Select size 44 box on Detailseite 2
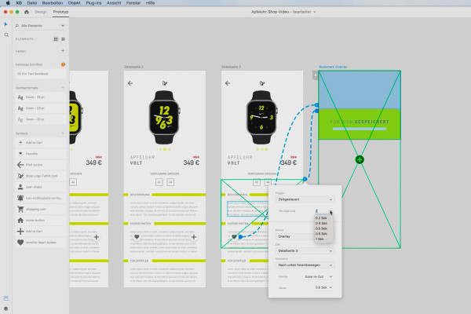The image size is (471, 314). pos(170,182)
